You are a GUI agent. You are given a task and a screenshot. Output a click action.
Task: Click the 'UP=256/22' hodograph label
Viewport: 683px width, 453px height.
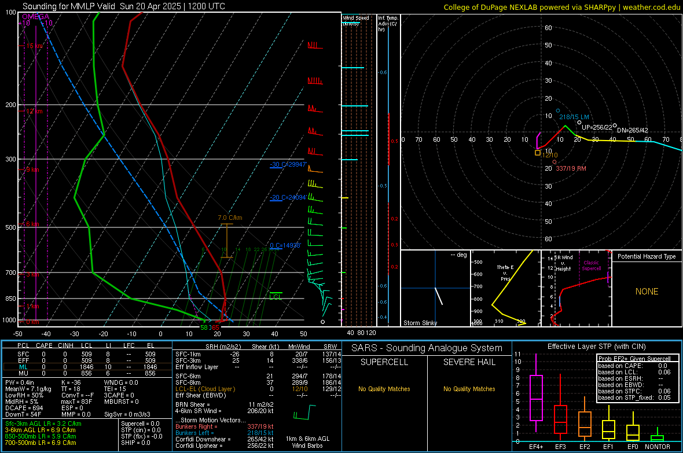pyautogui.click(x=597, y=127)
